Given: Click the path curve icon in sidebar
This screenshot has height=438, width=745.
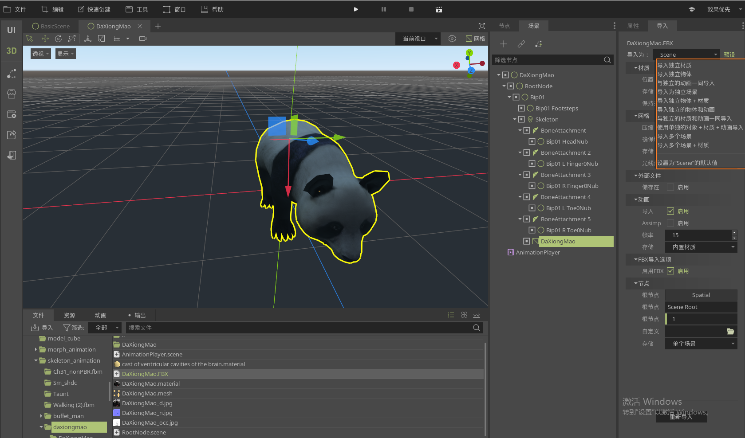Looking at the screenshot, I should [x=12, y=74].
